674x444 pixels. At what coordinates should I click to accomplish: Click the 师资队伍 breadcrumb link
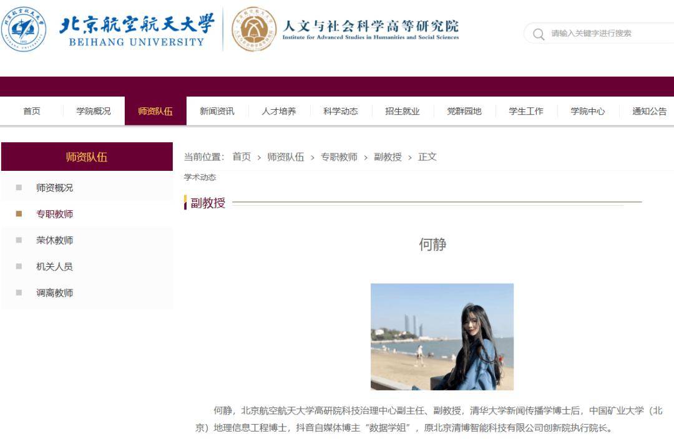[285, 157]
